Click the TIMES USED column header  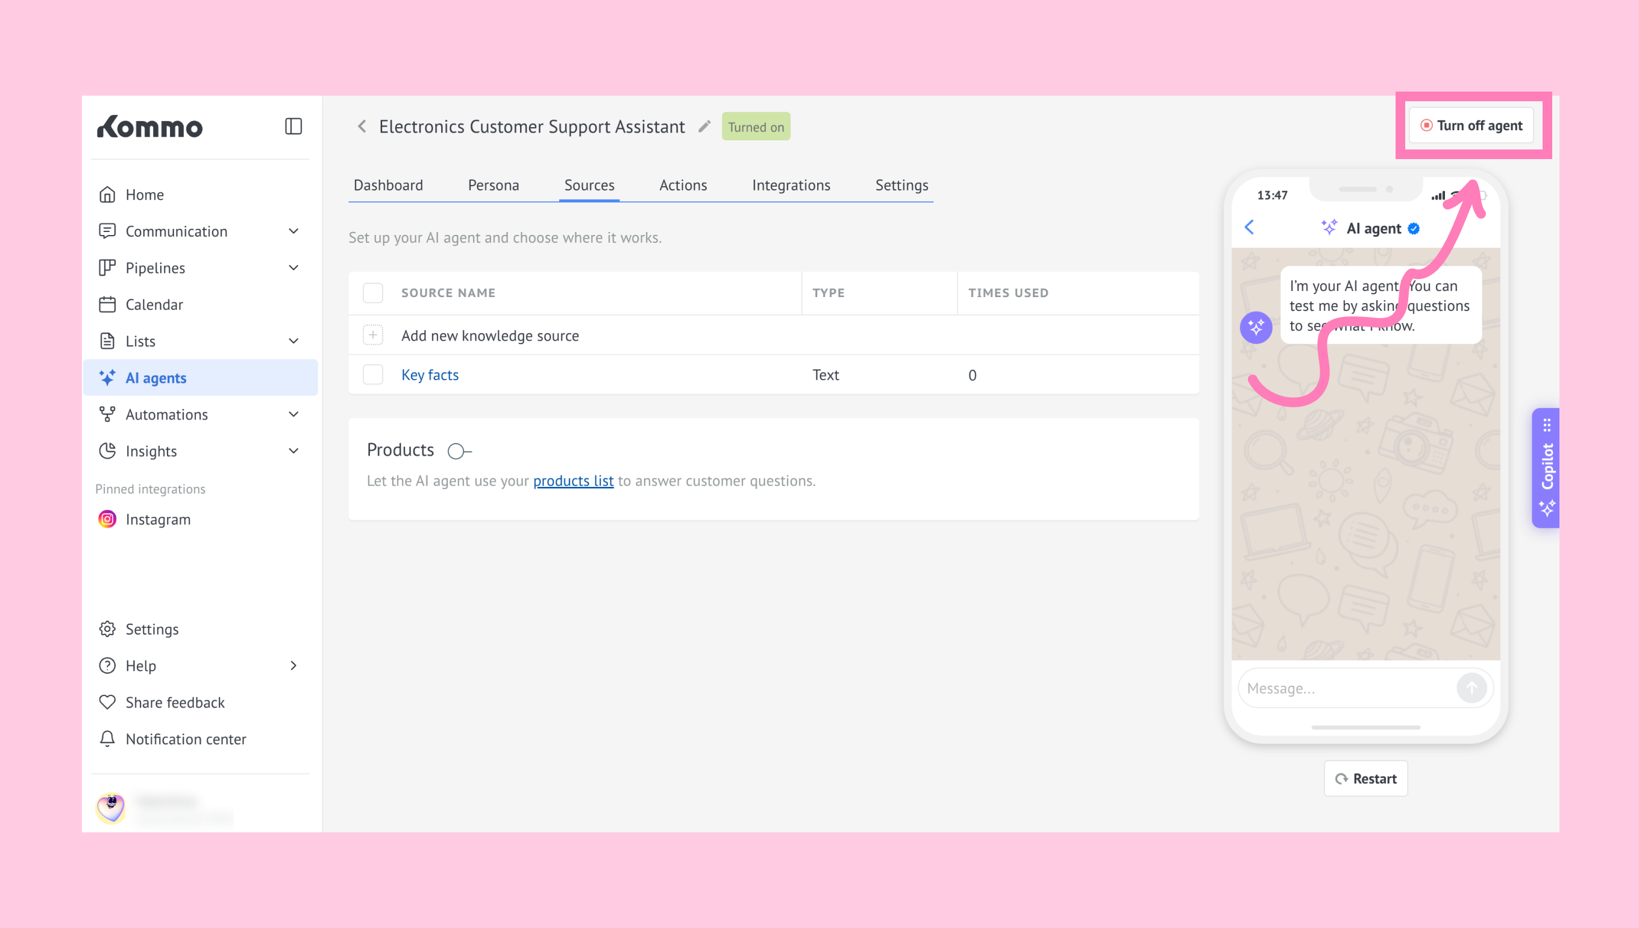[1008, 293]
